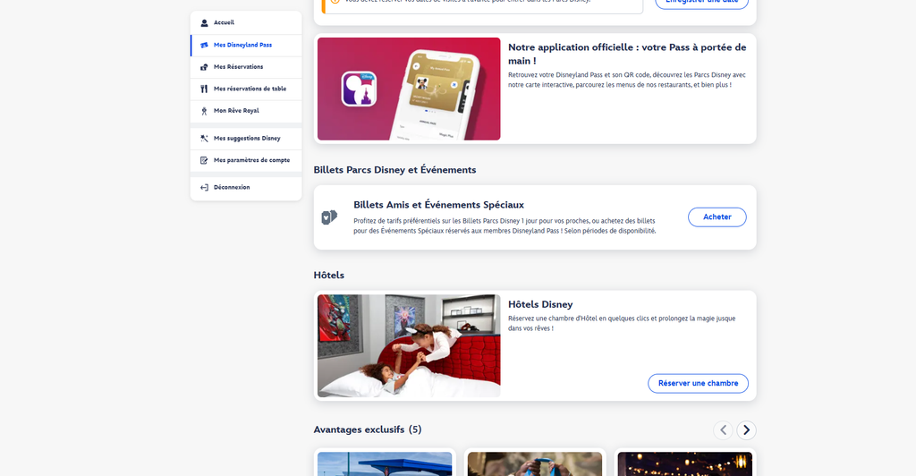916x476 pixels.
Task: Click the Mes Disneyland Pass ticket icon
Action: (x=204, y=45)
